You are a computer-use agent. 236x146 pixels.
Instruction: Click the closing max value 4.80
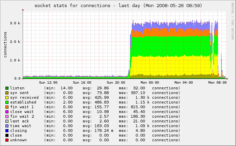click(x=140, y=131)
